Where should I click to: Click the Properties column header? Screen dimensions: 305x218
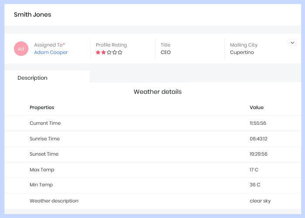(x=42, y=107)
